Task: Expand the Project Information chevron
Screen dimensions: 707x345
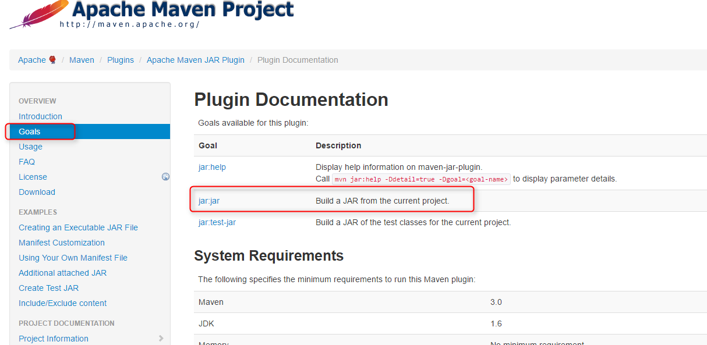Action: [161, 338]
